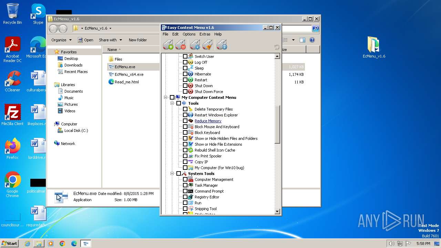Click the Delete Temporary Files broom icon
This screenshot has width=441, height=248.
[x=191, y=109]
